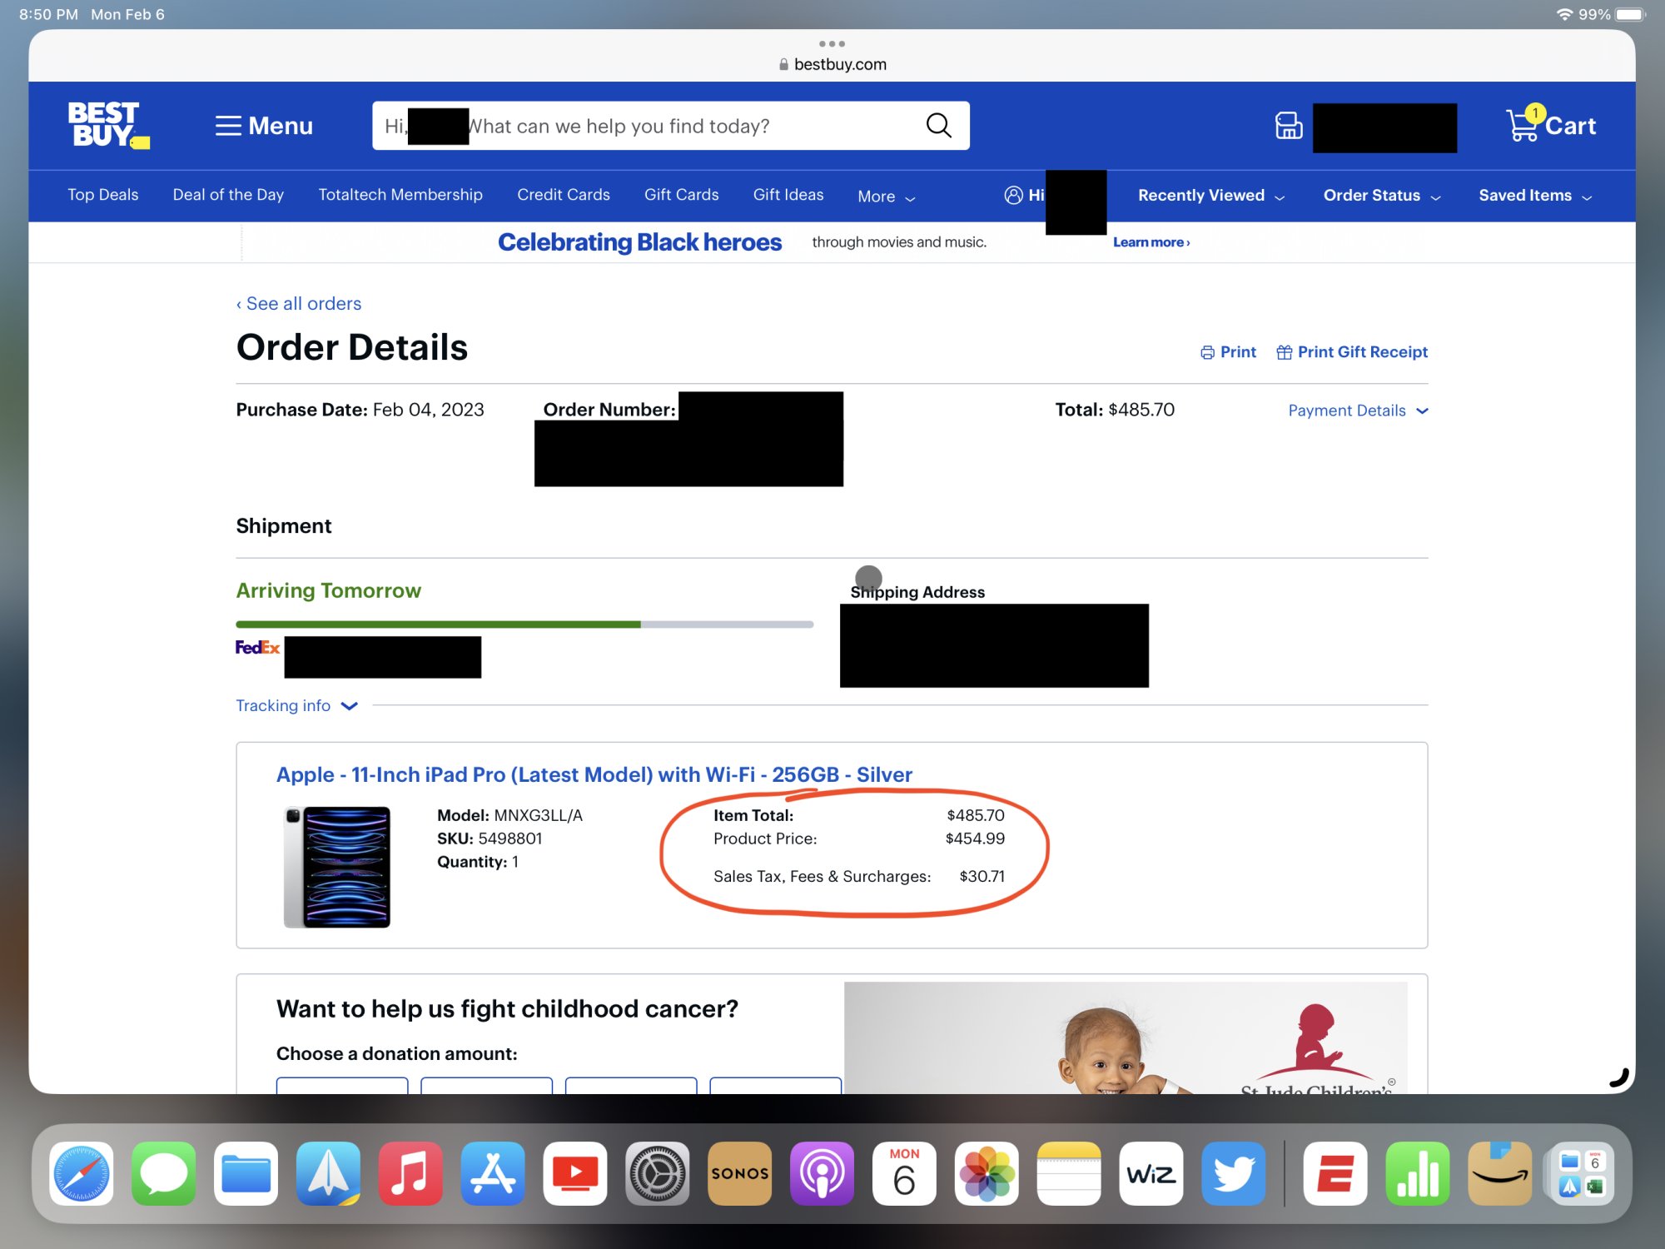
Task: Open the Recently Viewed dropdown
Action: (x=1210, y=196)
